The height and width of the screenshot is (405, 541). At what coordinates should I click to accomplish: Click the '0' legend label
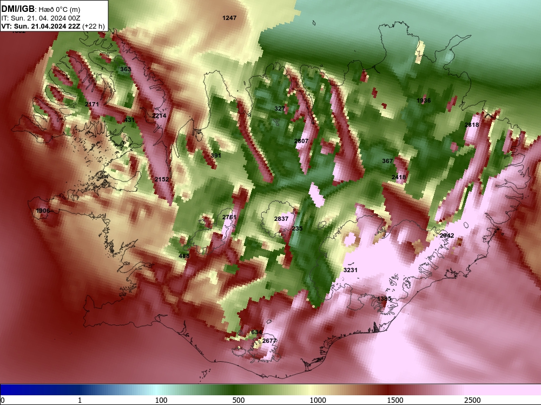coord(3,400)
